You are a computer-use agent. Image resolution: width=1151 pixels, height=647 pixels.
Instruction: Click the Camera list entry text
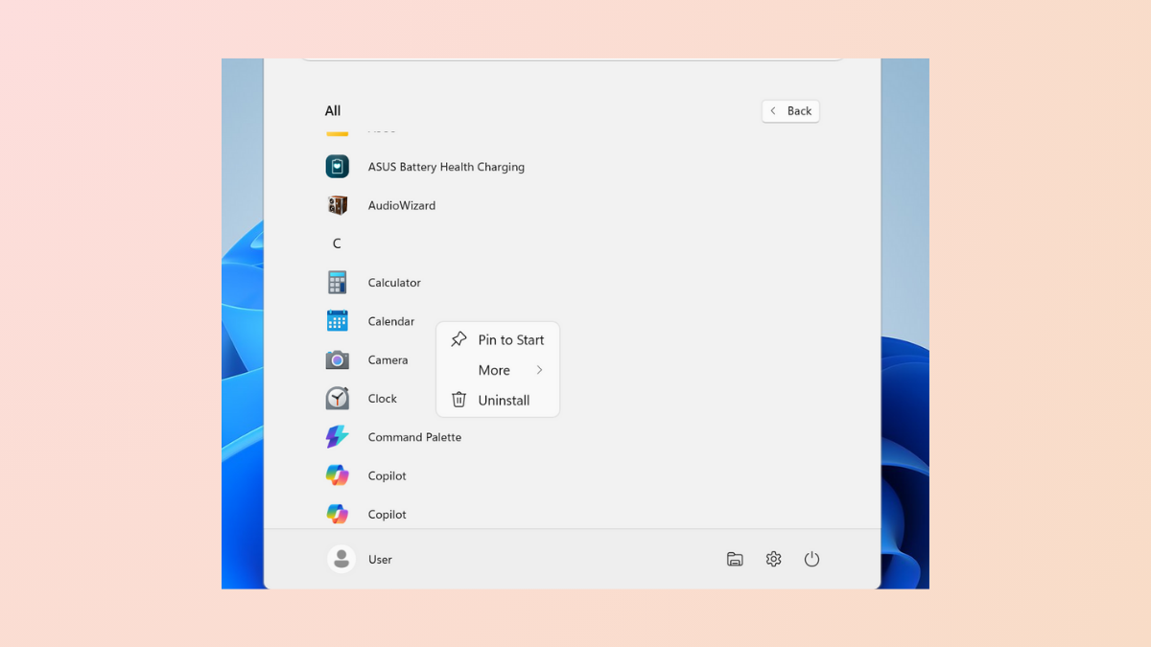click(x=388, y=360)
